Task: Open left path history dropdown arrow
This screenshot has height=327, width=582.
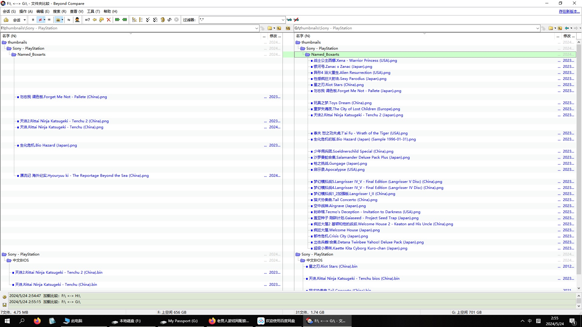Action: point(257,28)
